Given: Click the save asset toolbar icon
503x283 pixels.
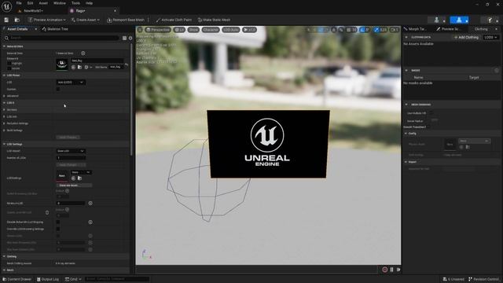Looking at the screenshot, I should pos(6,20).
